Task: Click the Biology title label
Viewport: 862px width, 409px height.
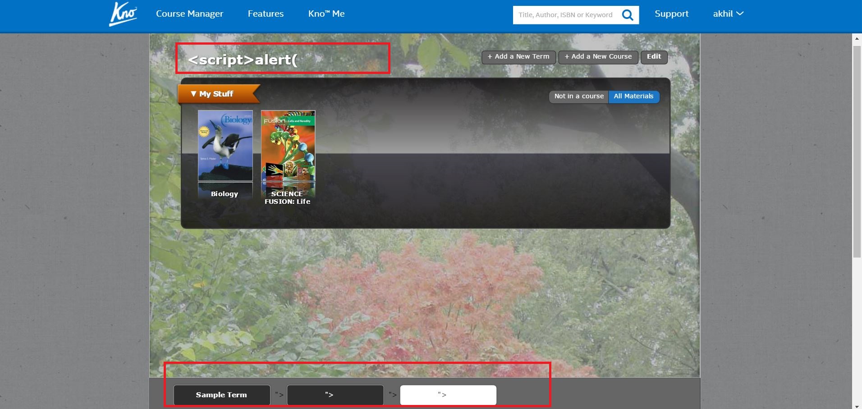Action: (225, 194)
